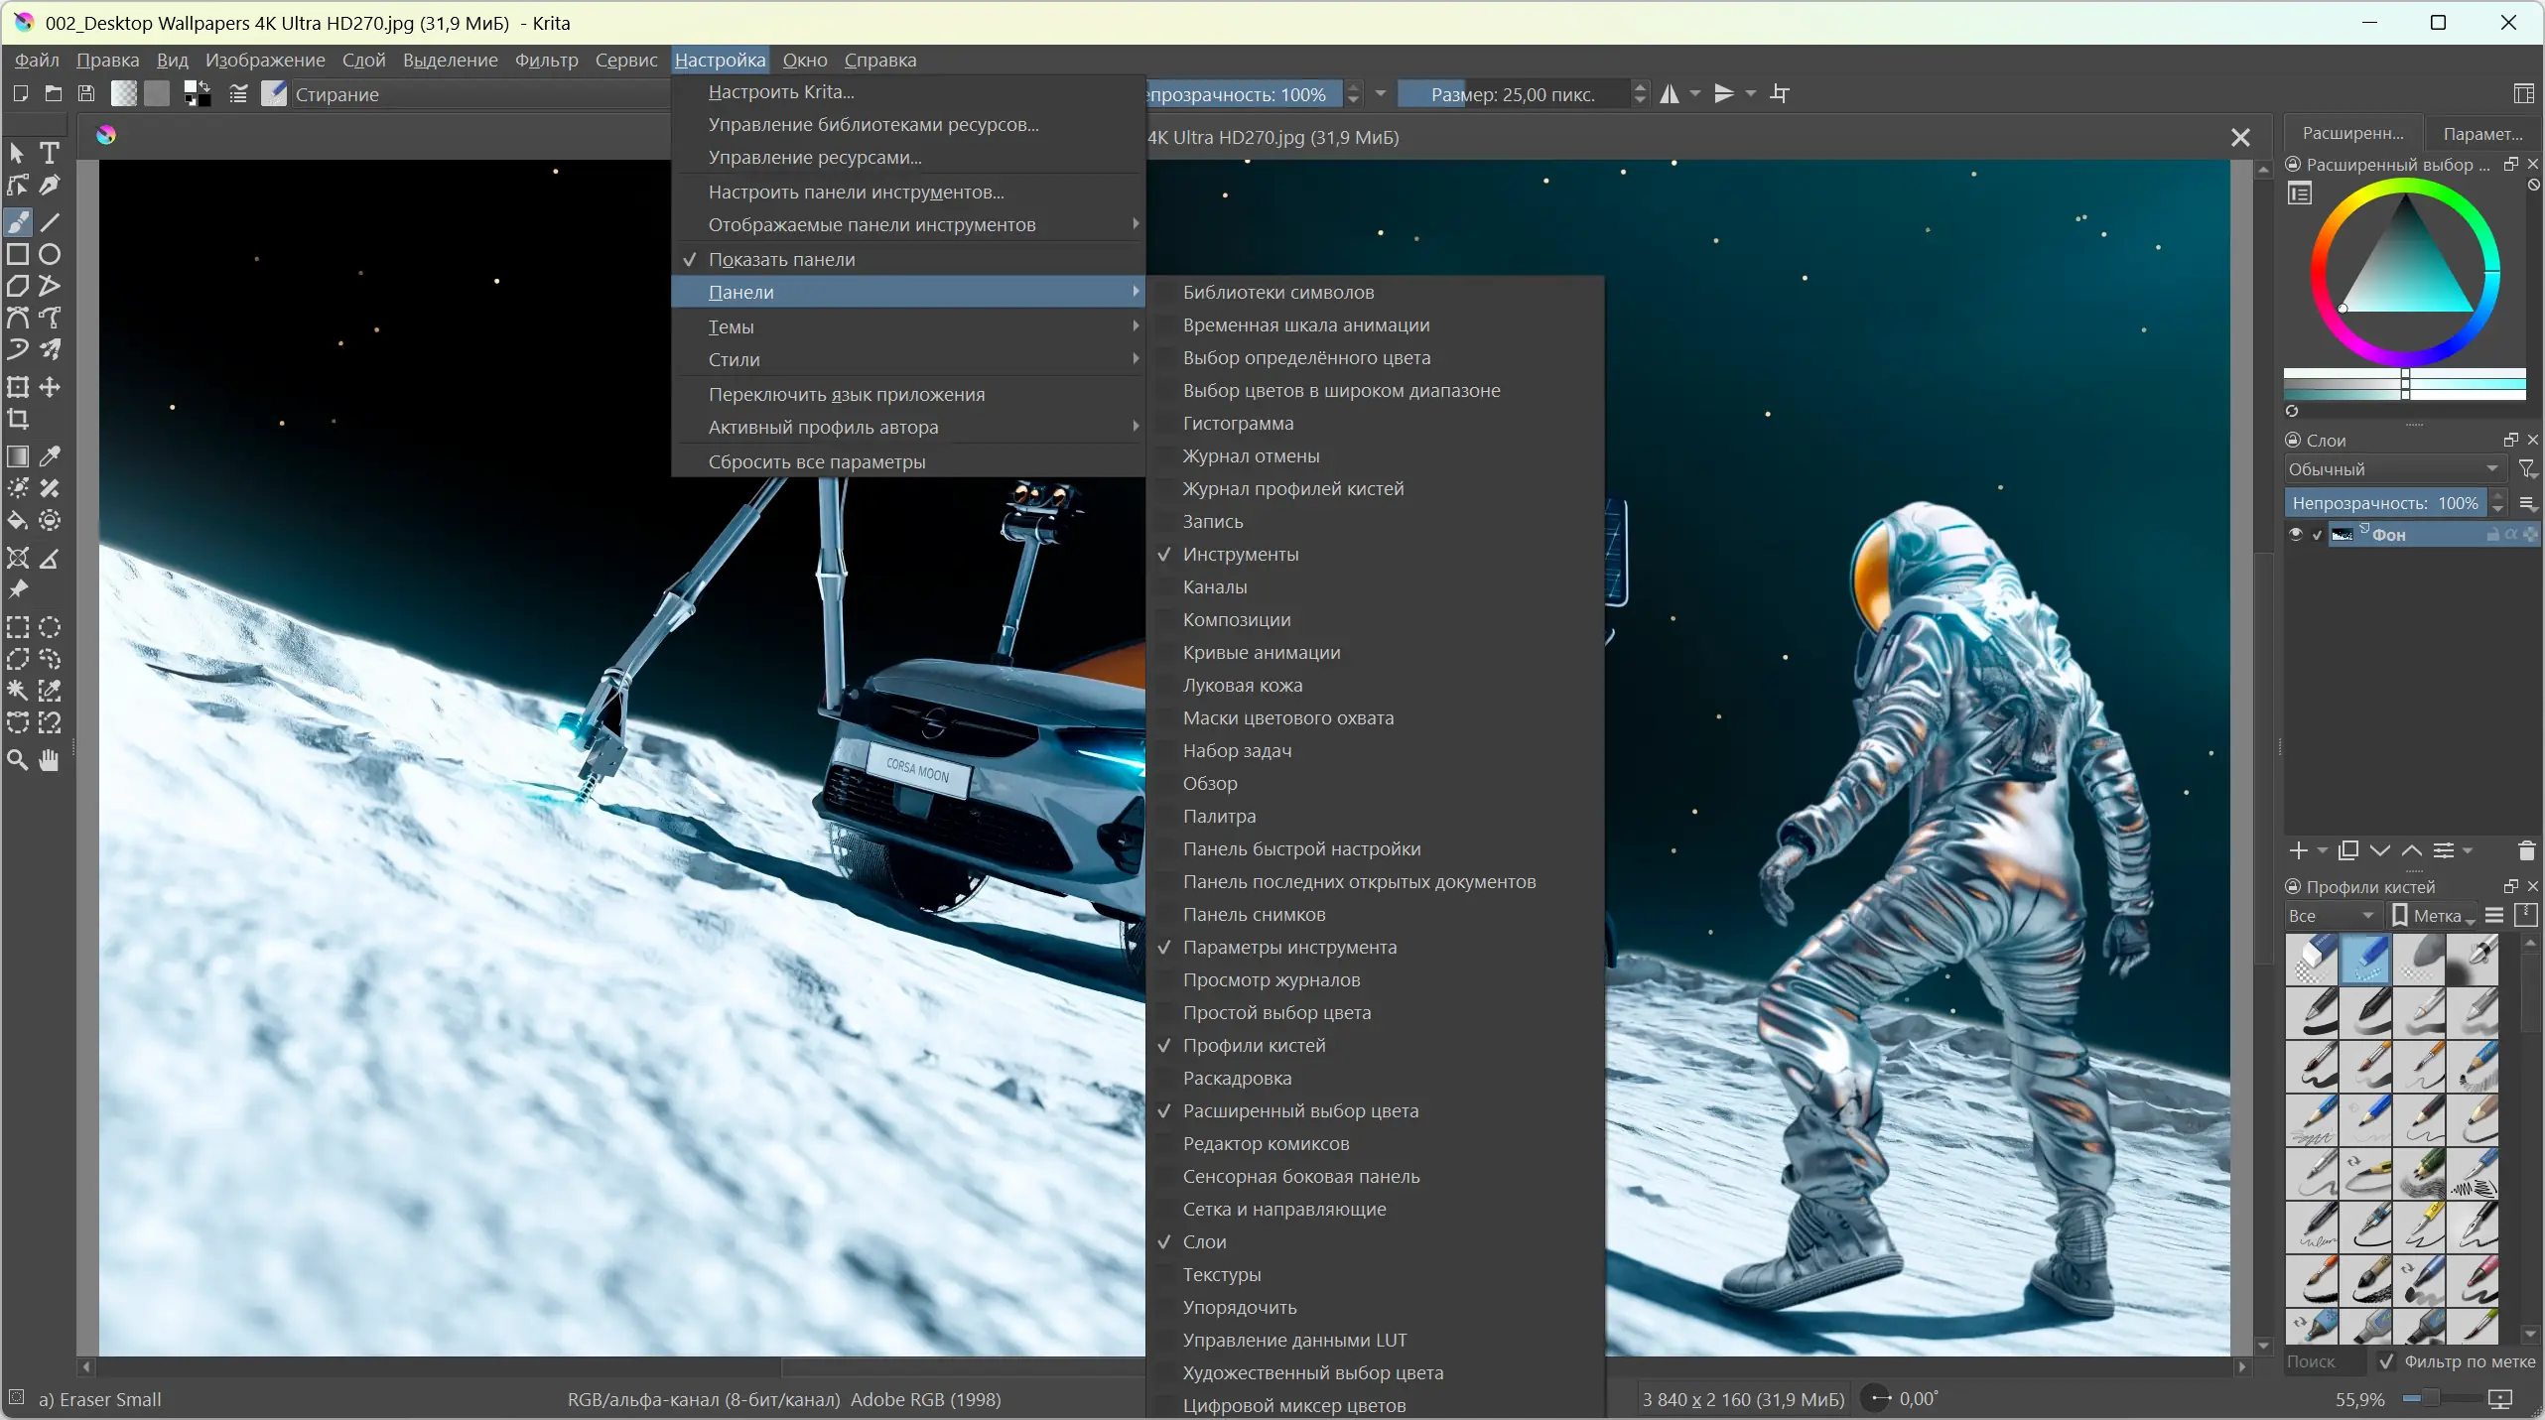
Task: Enable the Гистограмма panel from the submenu
Action: pos(1238,423)
